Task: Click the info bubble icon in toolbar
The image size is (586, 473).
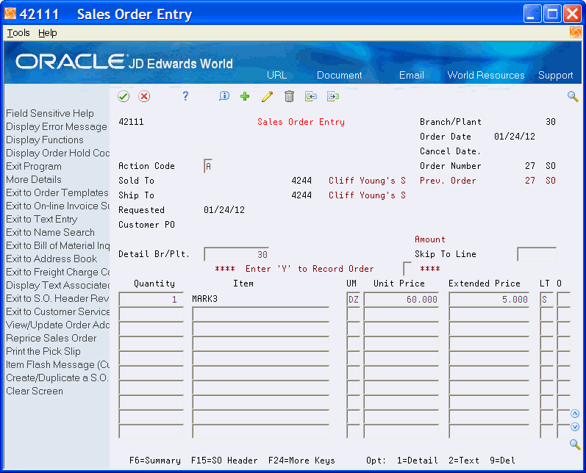Action: [224, 96]
